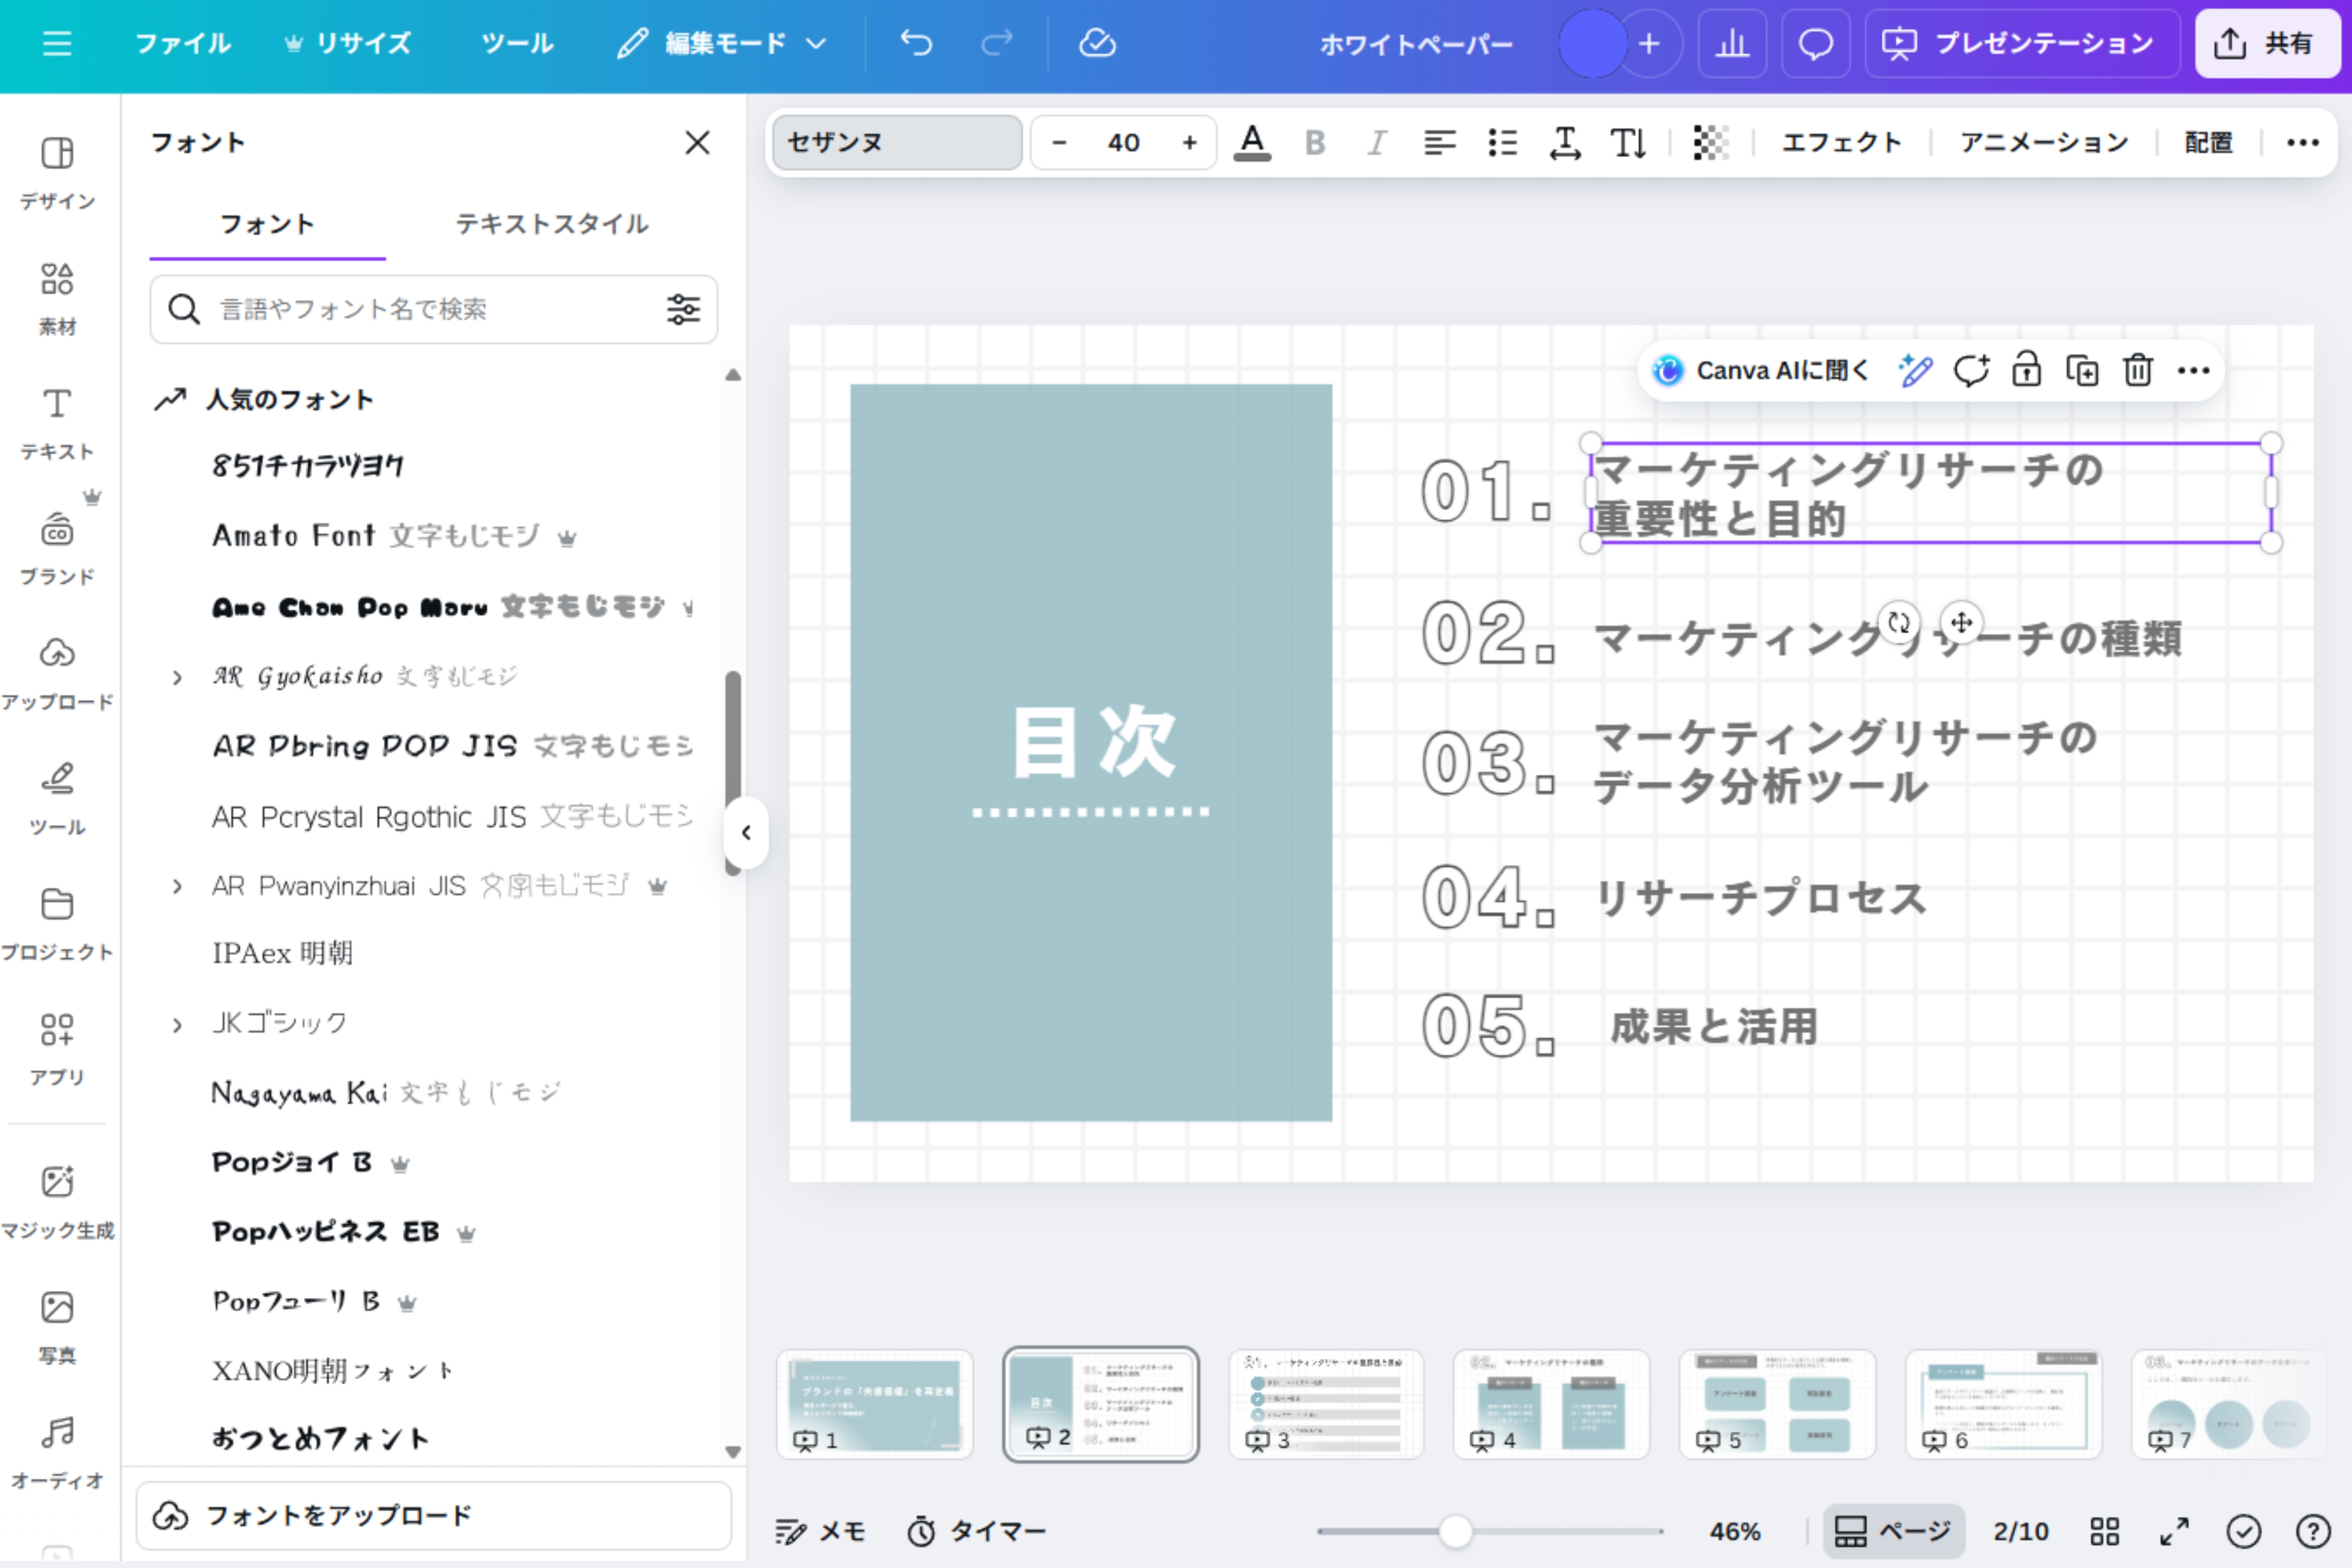
Task: Open more options in top toolbar
Action: pos(2302,143)
